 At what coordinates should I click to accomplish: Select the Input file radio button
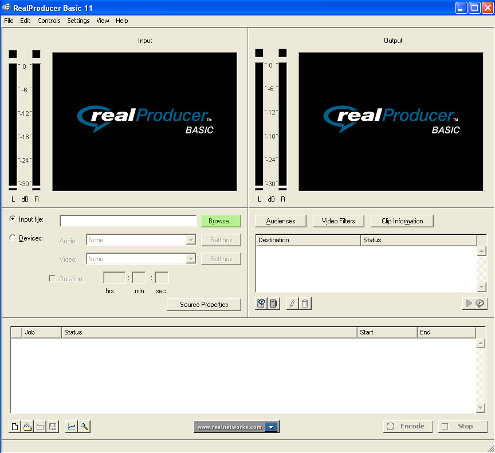pos(12,219)
